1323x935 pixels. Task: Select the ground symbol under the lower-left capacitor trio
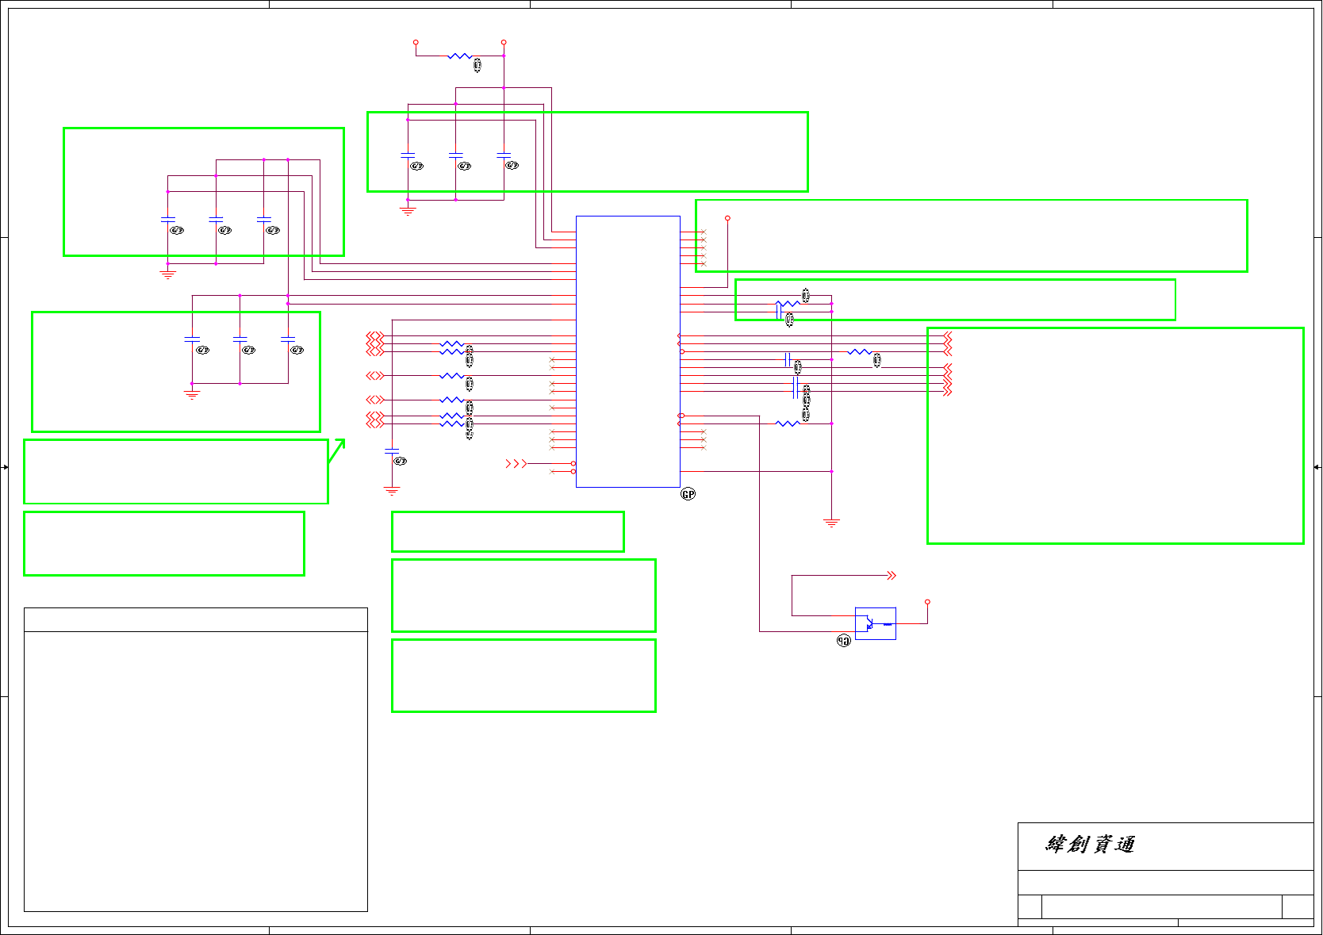(x=192, y=394)
